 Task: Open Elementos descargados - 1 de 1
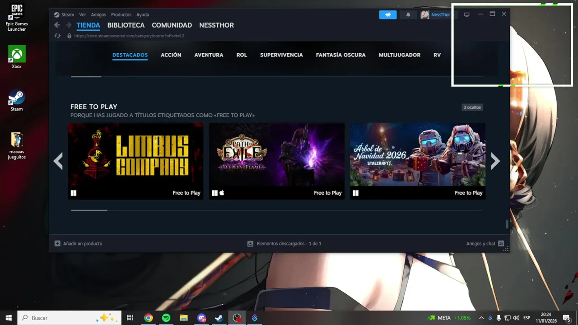(289, 243)
